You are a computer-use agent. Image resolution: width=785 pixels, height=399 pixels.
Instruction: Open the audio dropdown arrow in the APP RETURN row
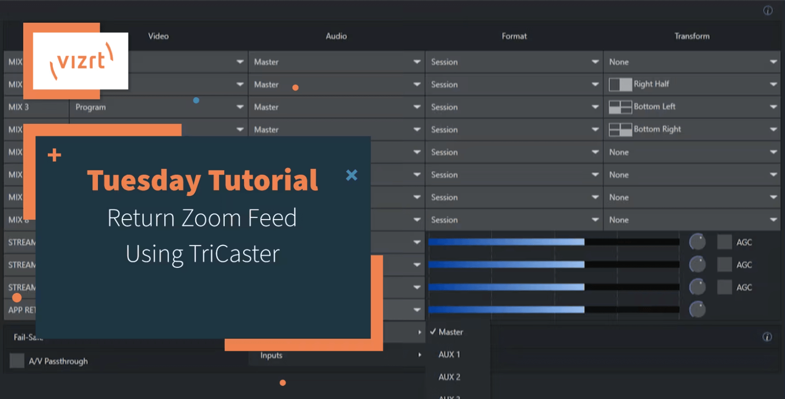tap(417, 310)
